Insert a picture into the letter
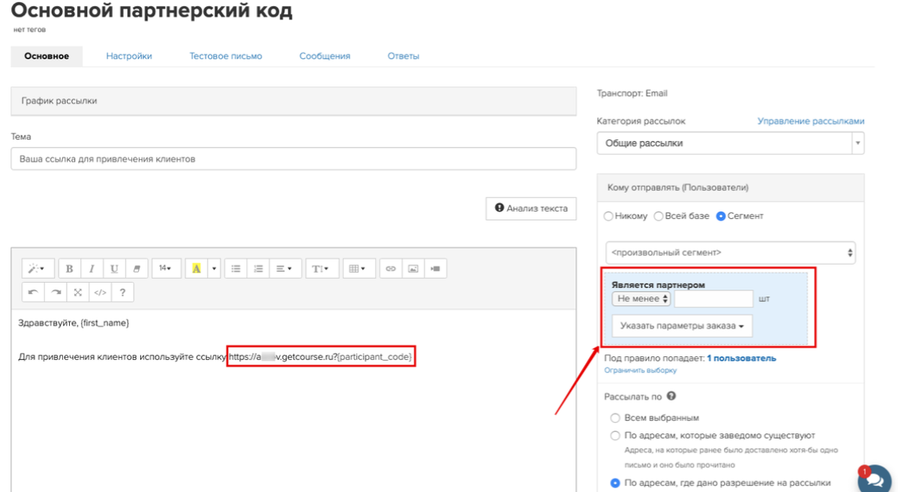Screen dimensions: 898x492 [x=413, y=268]
